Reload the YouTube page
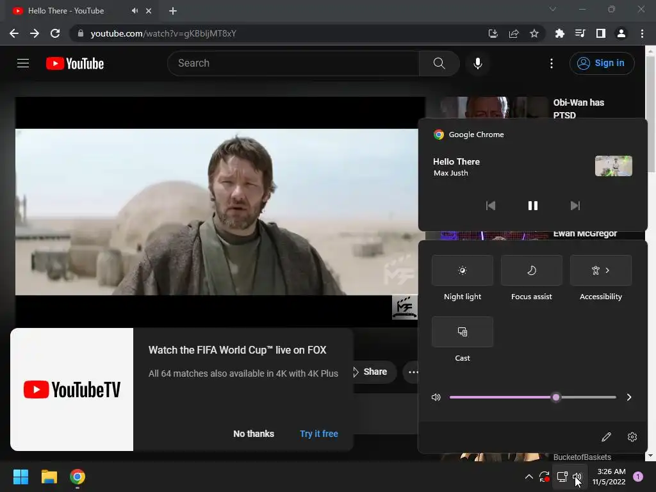Image resolution: width=656 pixels, height=492 pixels. [x=55, y=33]
